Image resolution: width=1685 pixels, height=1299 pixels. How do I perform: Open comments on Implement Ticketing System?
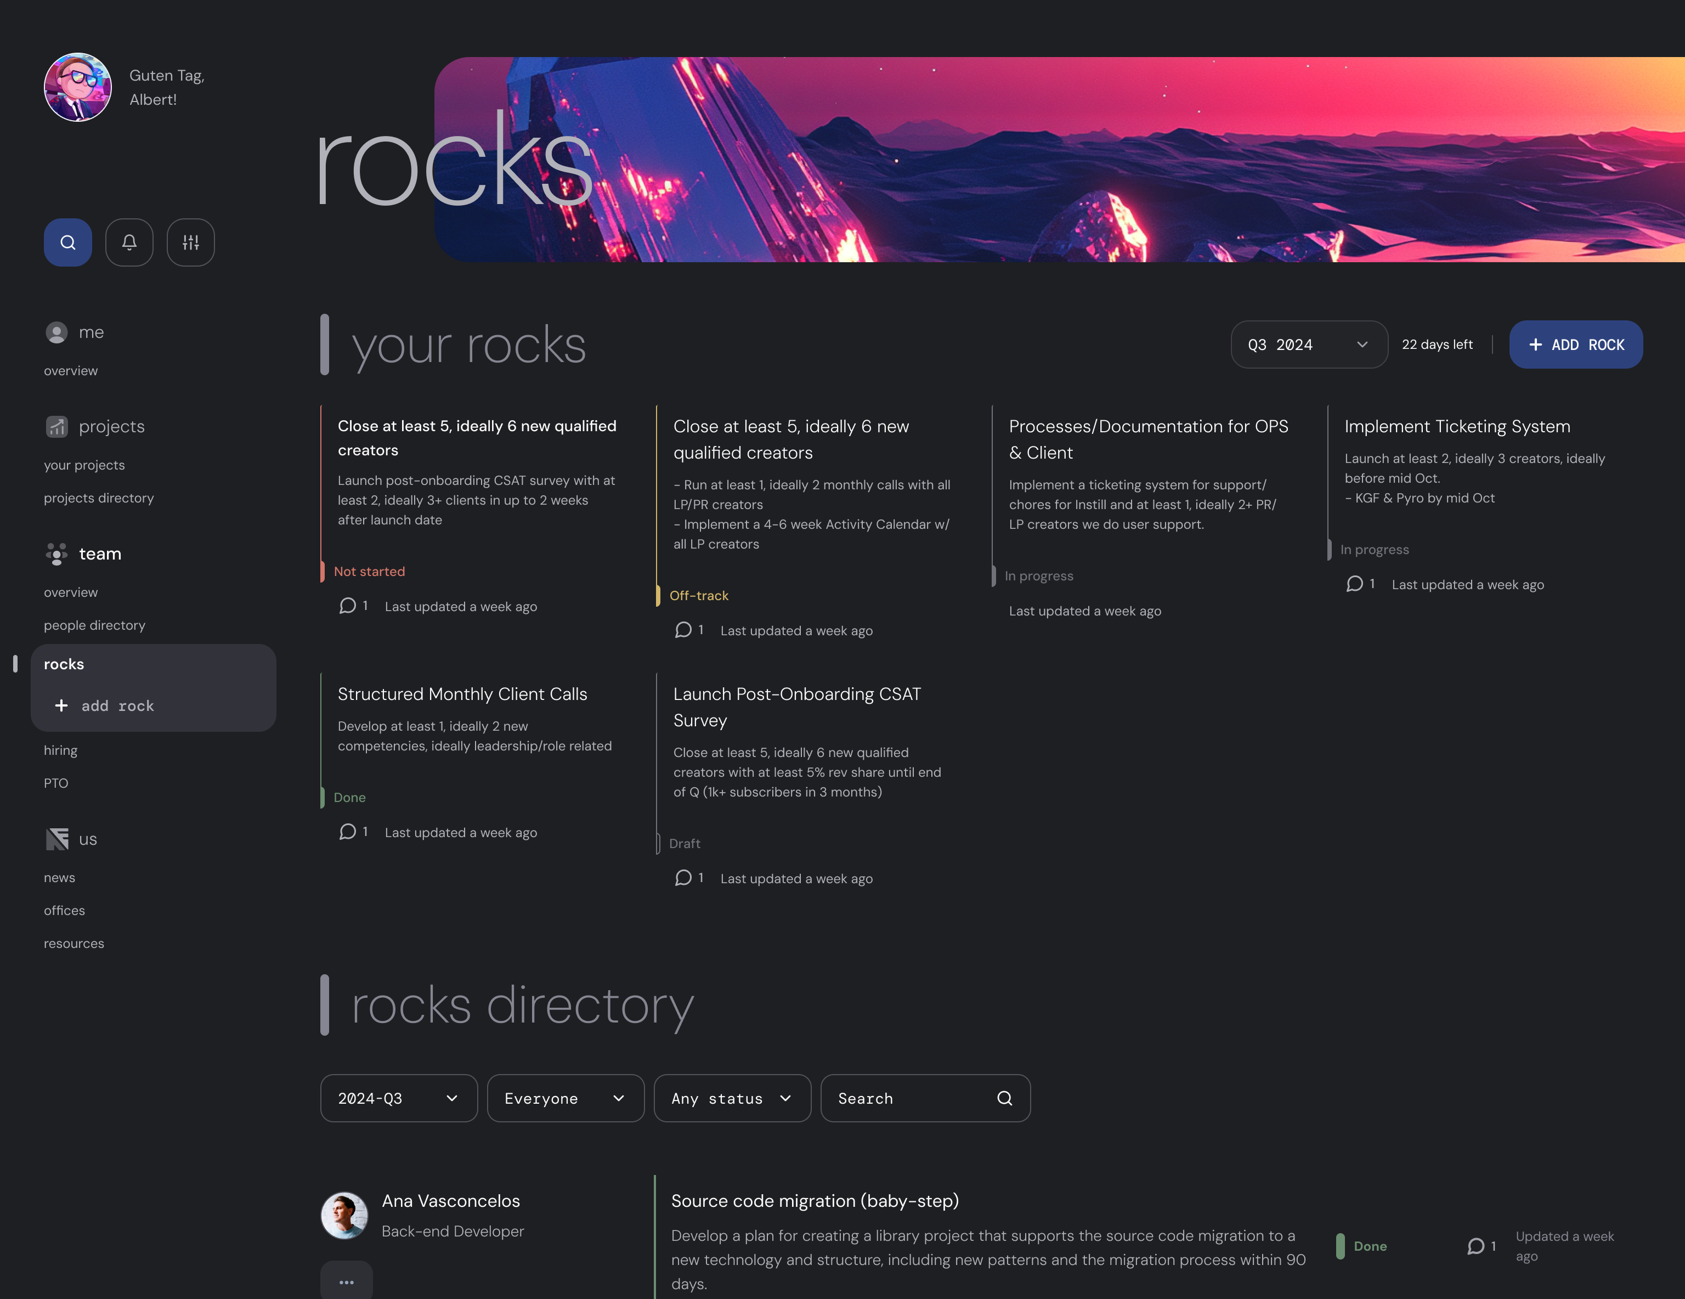1355,584
